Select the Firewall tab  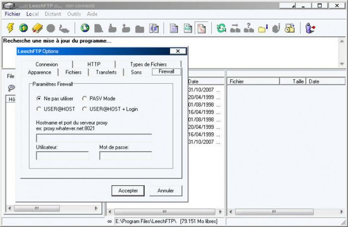coord(166,71)
